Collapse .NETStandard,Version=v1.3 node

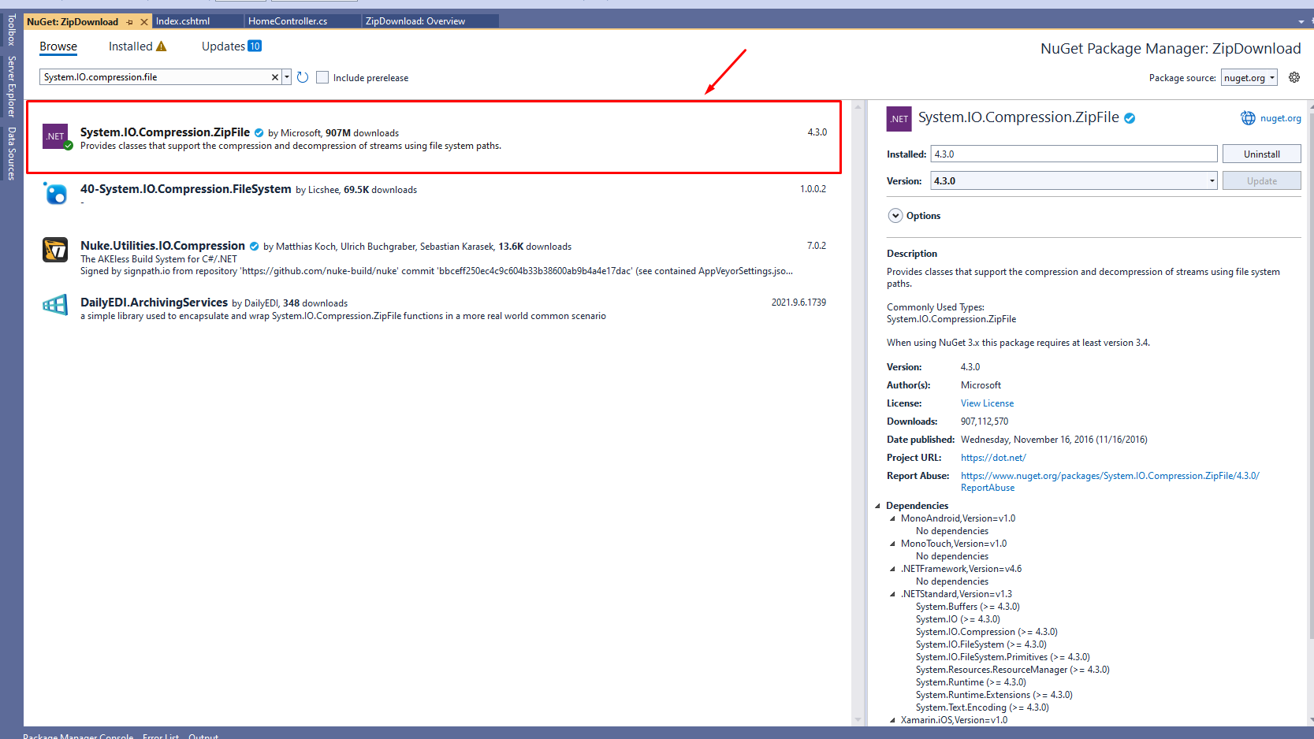pos(892,594)
